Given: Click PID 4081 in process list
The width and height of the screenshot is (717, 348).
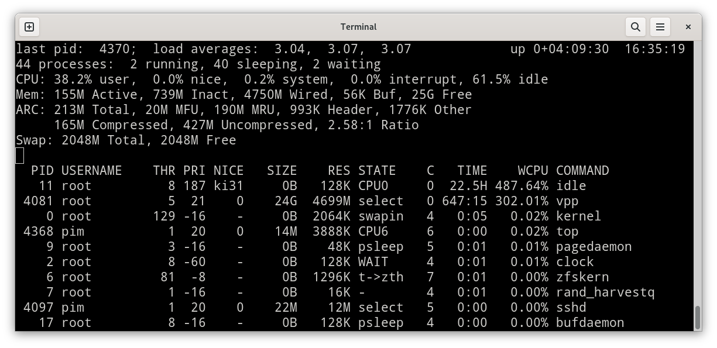Looking at the screenshot, I should pyautogui.click(x=38, y=201).
